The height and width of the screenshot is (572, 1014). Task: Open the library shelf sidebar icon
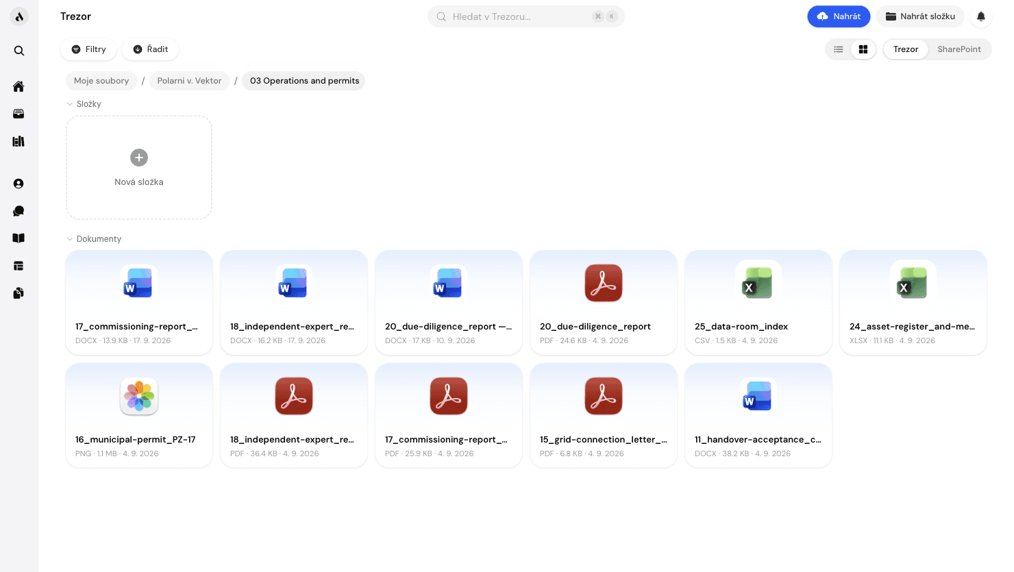coord(19,141)
